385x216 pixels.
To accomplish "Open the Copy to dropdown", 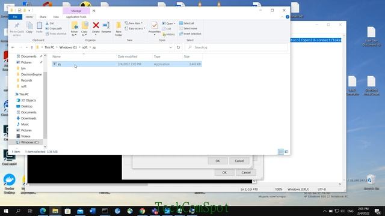I will coord(84,34).
